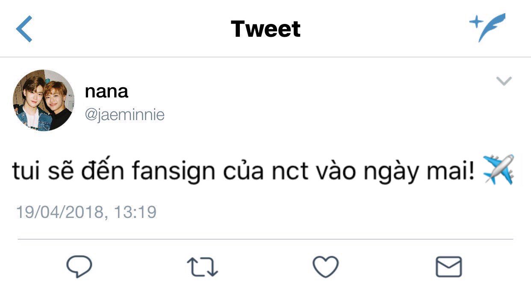Click the Tweet header title
The width and height of the screenshot is (531, 291).
pos(265,29)
